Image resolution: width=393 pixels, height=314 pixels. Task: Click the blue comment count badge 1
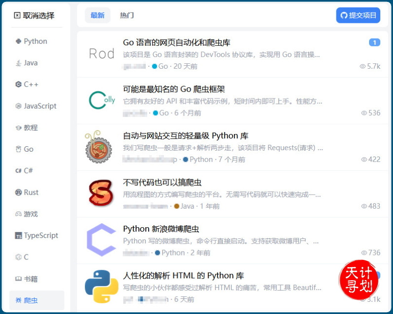click(x=374, y=42)
